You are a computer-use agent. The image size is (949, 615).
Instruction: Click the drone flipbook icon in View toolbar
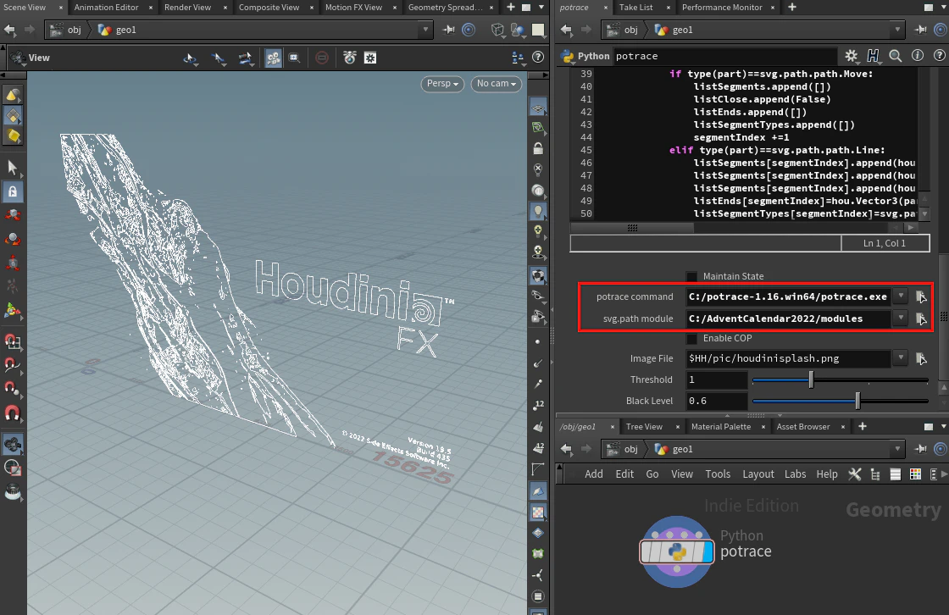[350, 58]
